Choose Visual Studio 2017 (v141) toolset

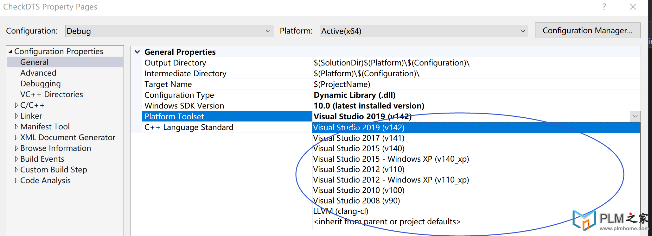click(476, 138)
